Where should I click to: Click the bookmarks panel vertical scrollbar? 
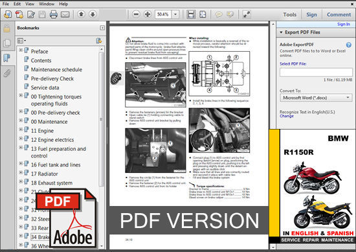pos(102,119)
